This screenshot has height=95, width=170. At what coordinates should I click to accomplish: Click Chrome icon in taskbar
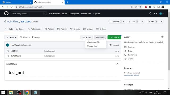point(27,92)
